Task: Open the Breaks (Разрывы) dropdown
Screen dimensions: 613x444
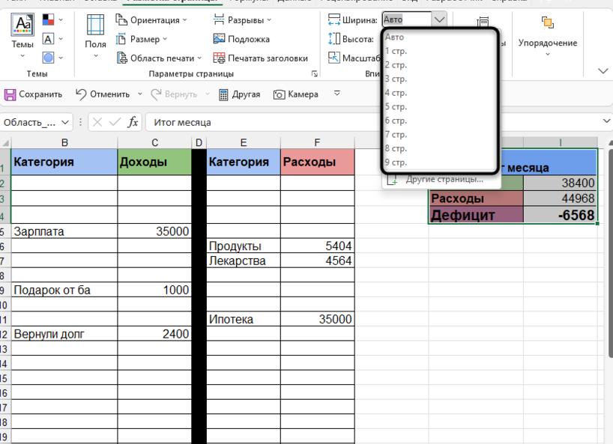Action: pos(243,20)
